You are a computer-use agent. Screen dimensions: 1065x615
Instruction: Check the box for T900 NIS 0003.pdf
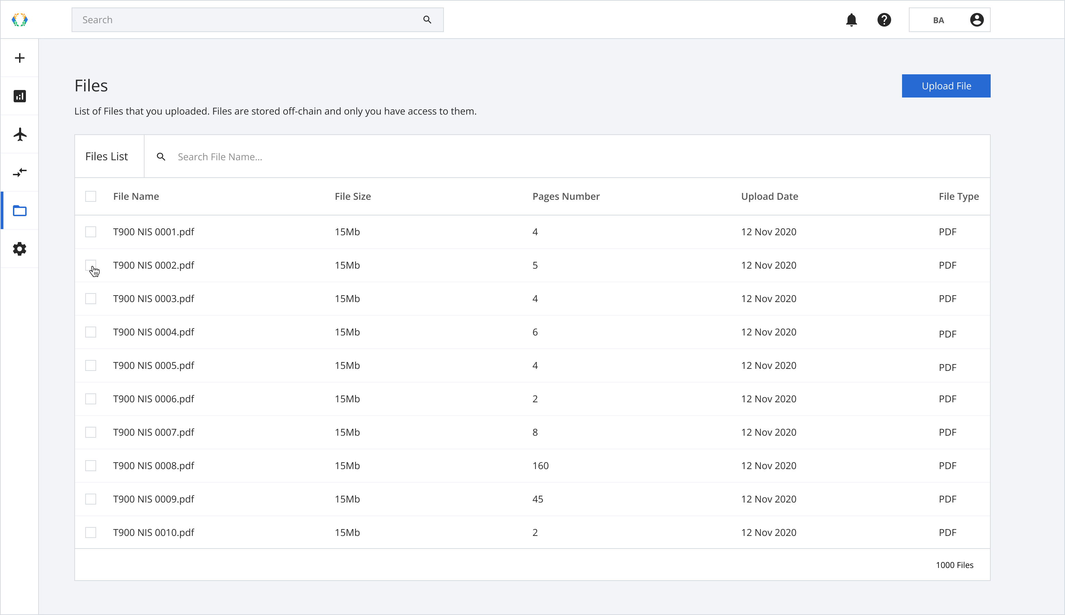(91, 299)
